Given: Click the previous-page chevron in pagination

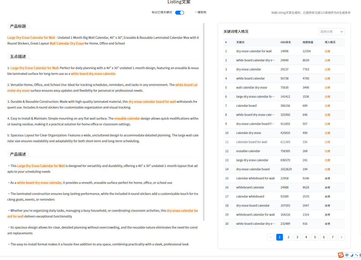Looking at the screenshot, I should tap(270, 237).
